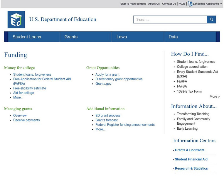
Task: Open the 1098-E Tax Form link
Action: [189, 92]
